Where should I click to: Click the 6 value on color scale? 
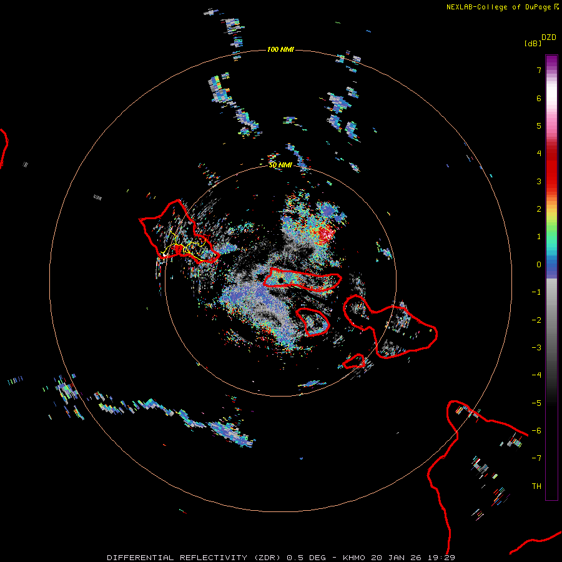coord(539,98)
